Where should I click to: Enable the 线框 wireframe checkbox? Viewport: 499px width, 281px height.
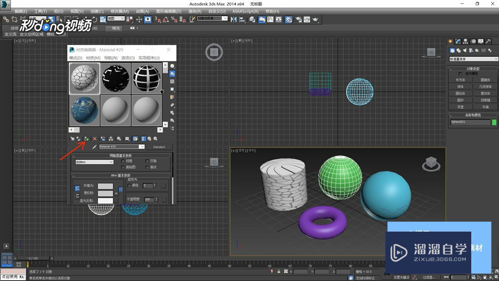coord(123,161)
